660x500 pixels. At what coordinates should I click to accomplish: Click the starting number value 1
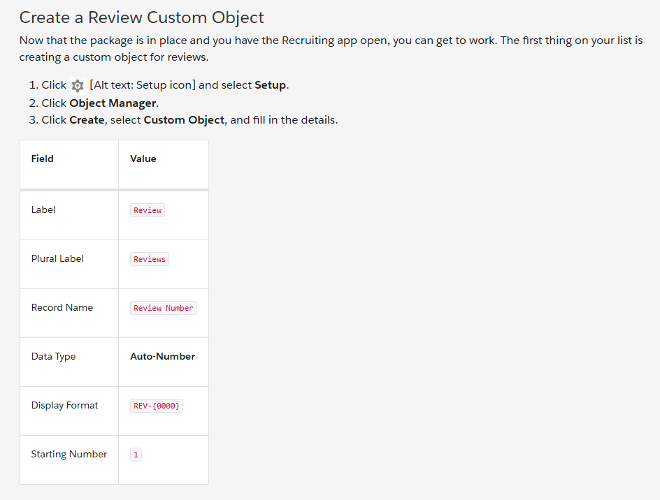pos(136,455)
